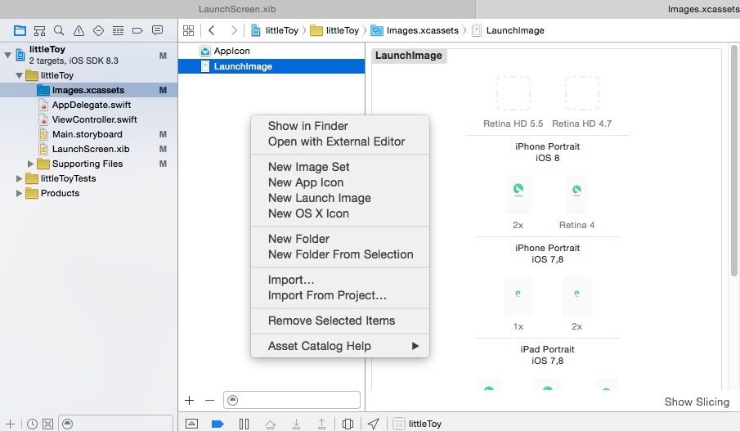Open the related items grid icon
740x431 pixels.
(x=188, y=31)
